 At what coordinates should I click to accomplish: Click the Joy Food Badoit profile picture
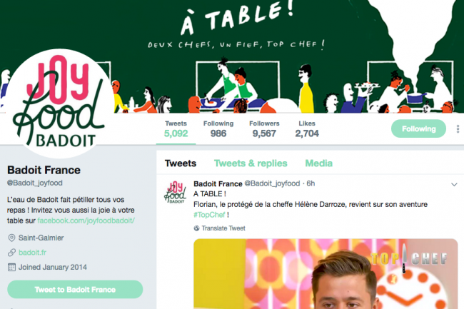pyautogui.click(x=59, y=103)
